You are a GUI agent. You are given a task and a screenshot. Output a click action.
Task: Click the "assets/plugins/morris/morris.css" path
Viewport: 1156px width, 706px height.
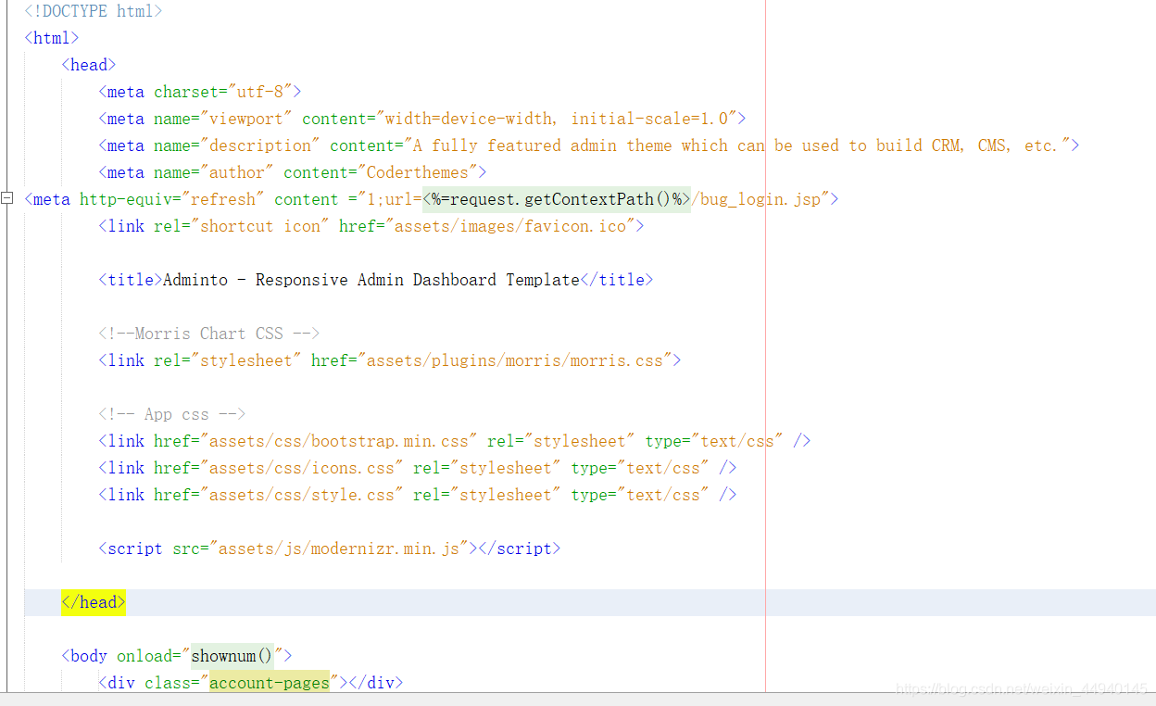click(x=515, y=360)
